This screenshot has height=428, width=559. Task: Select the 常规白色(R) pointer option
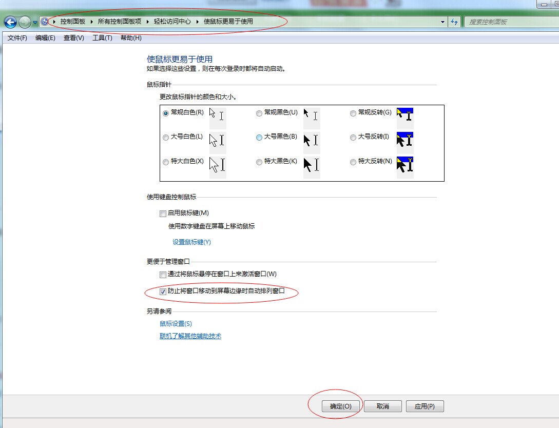pyautogui.click(x=165, y=113)
